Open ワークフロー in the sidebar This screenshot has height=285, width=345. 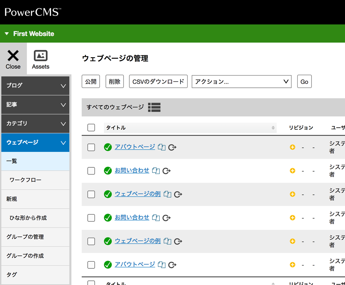coord(26,180)
